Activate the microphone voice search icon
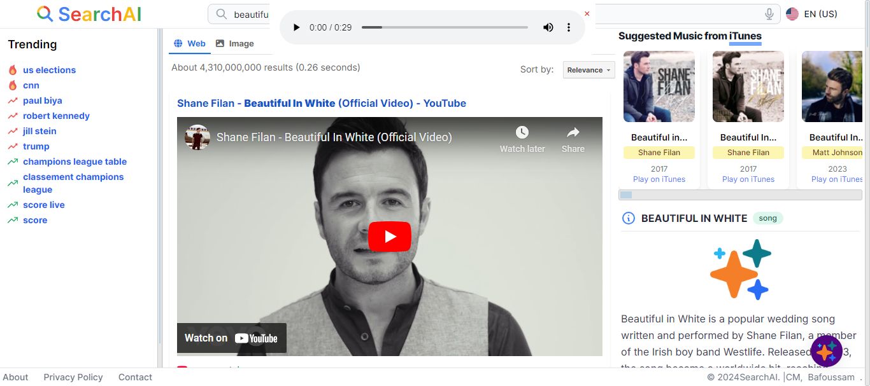The width and height of the screenshot is (870, 386). [x=769, y=14]
